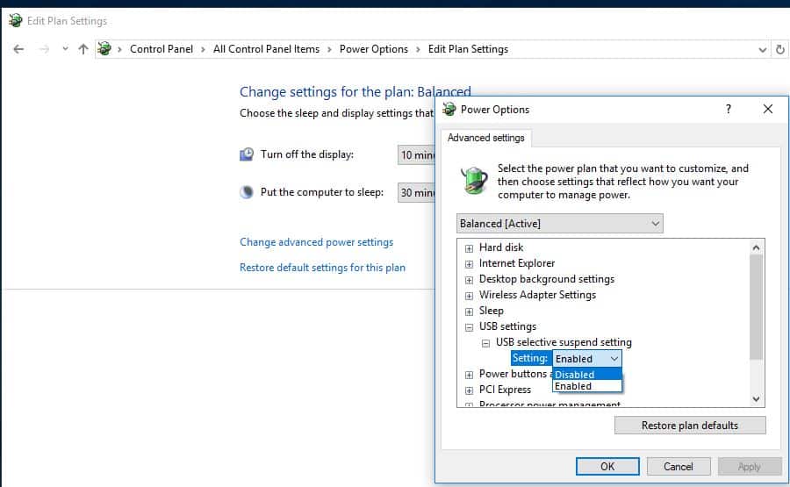The image size is (790, 487).
Task: Click the Edit Plan Settings breadcrumb
Action: tap(468, 49)
